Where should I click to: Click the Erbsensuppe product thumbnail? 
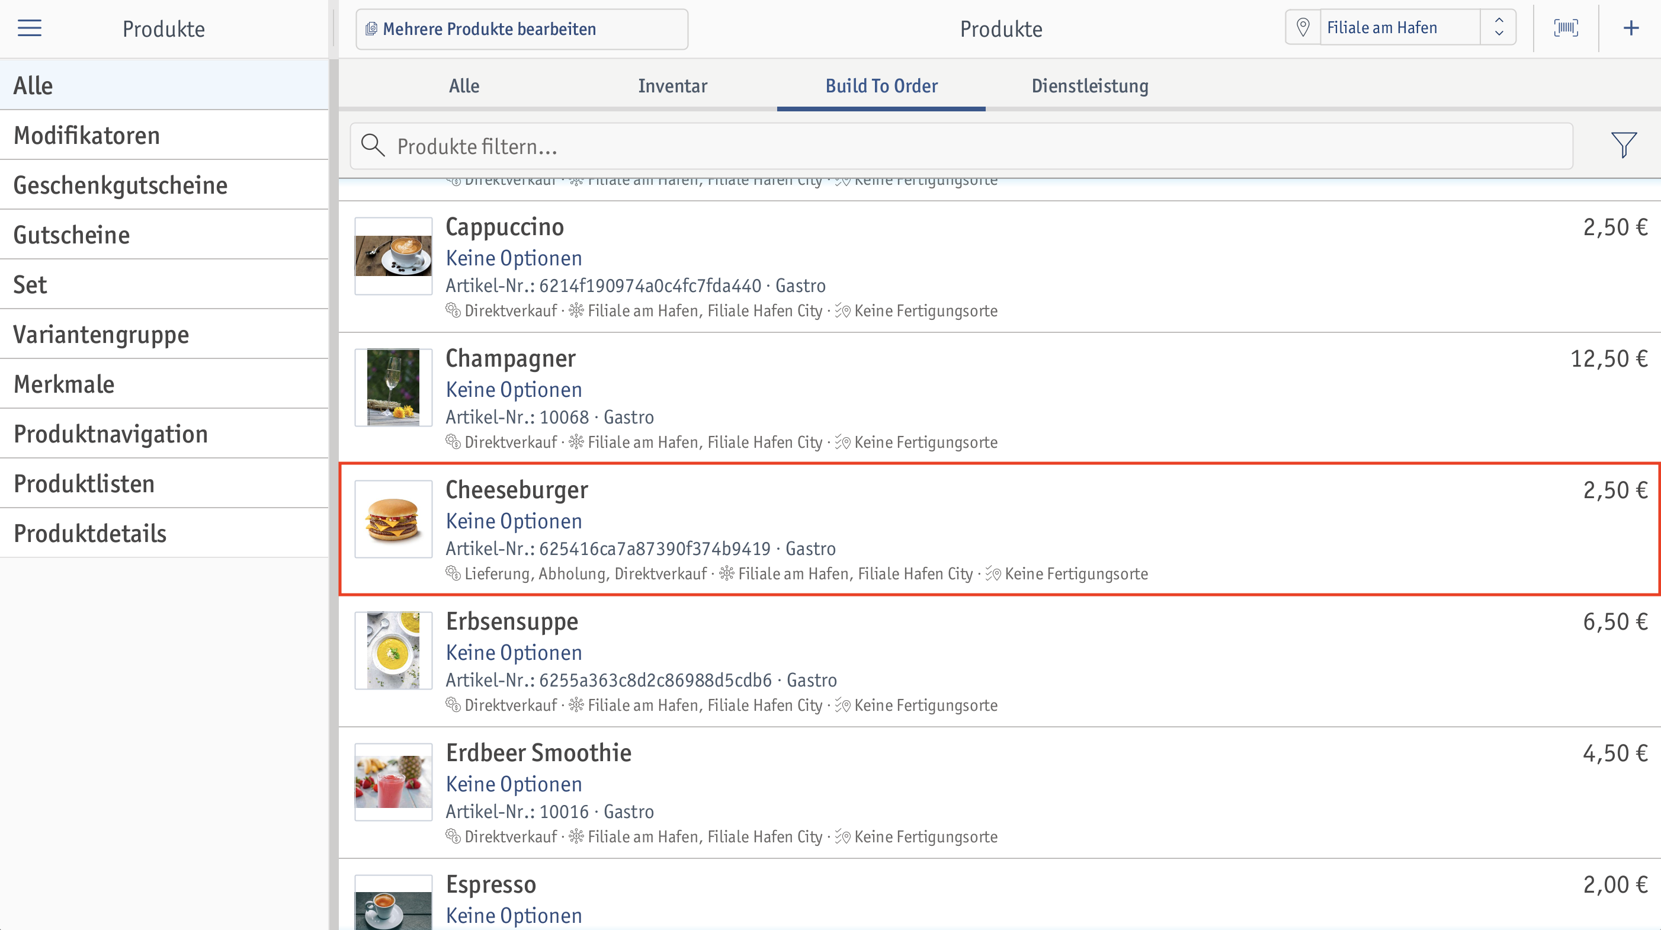click(393, 651)
